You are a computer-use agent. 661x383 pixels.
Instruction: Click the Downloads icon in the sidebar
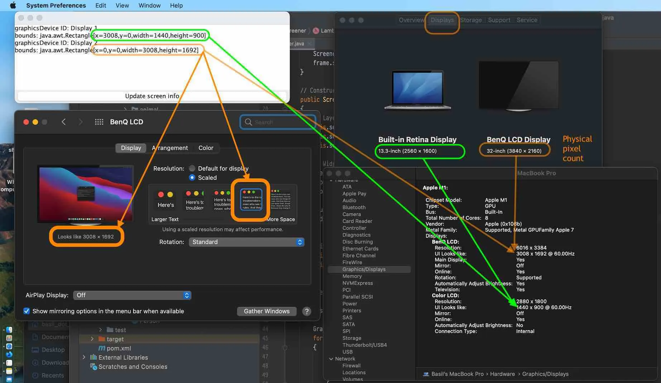click(35, 363)
